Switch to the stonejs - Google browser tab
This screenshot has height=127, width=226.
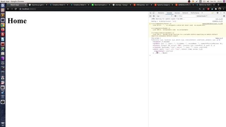[x=121, y=5]
